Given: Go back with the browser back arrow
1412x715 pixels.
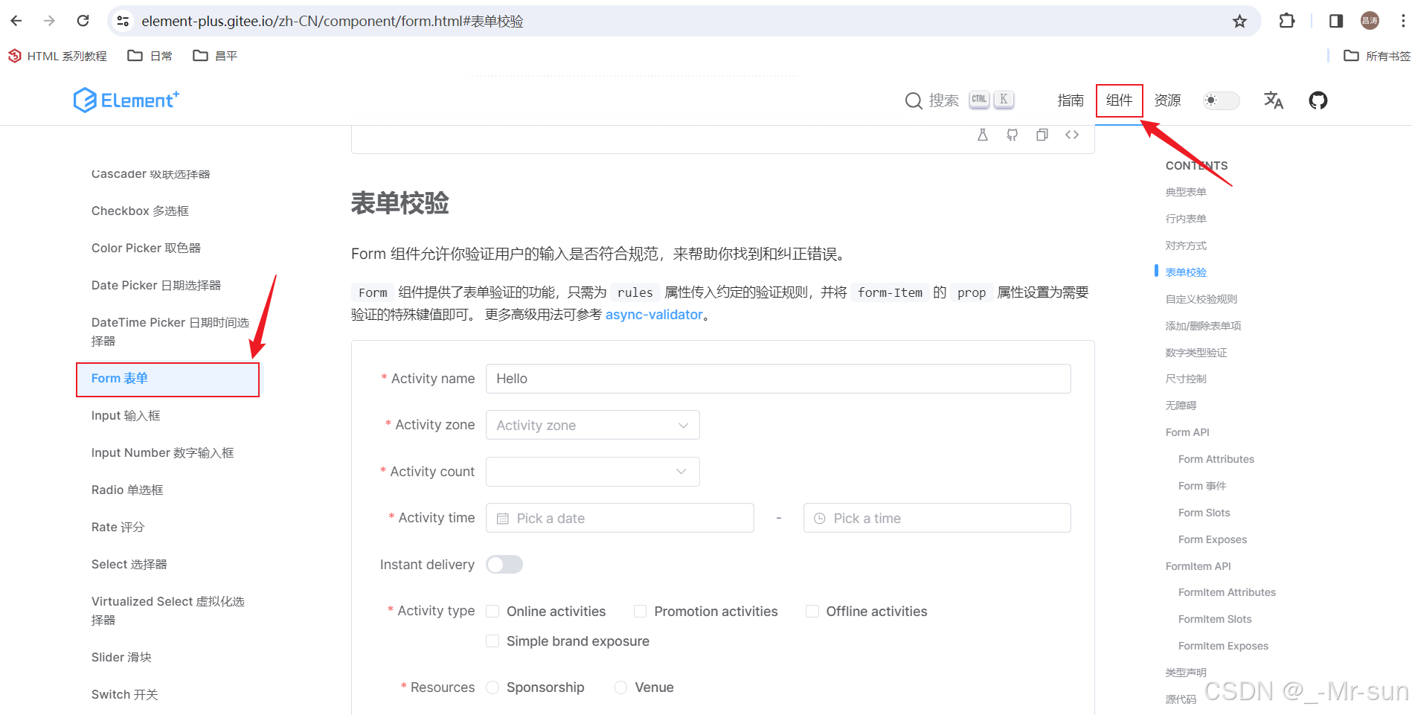Looking at the screenshot, I should (x=16, y=21).
